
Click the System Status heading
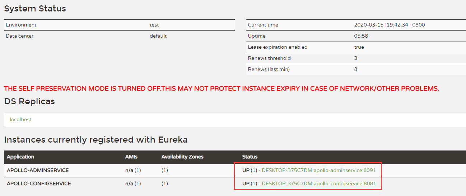point(35,9)
